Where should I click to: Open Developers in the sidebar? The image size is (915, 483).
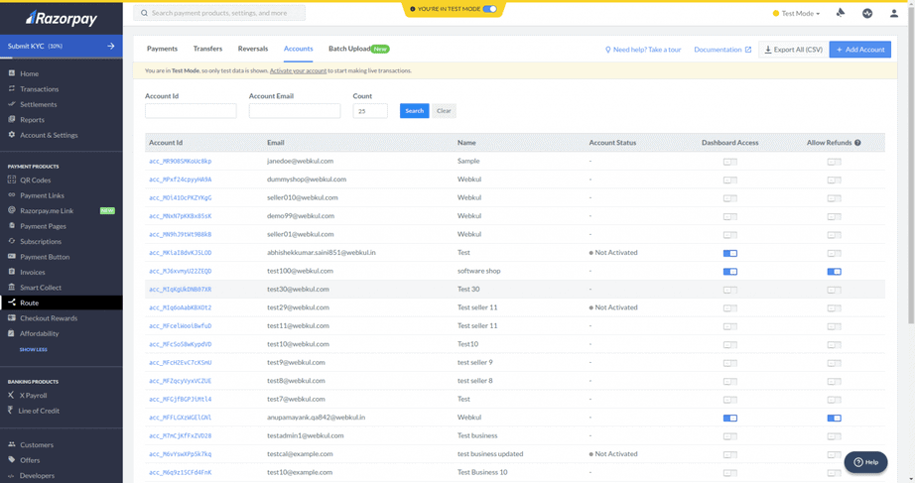pyautogui.click(x=37, y=475)
